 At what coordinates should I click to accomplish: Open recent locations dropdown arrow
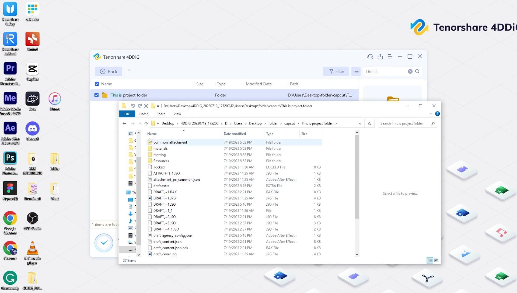click(x=140, y=123)
